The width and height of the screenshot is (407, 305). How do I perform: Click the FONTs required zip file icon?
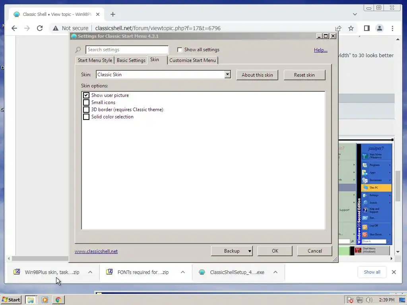109,272
